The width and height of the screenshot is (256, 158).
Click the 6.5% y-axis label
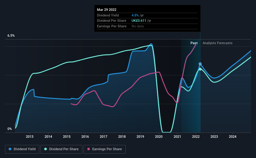point(11,36)
